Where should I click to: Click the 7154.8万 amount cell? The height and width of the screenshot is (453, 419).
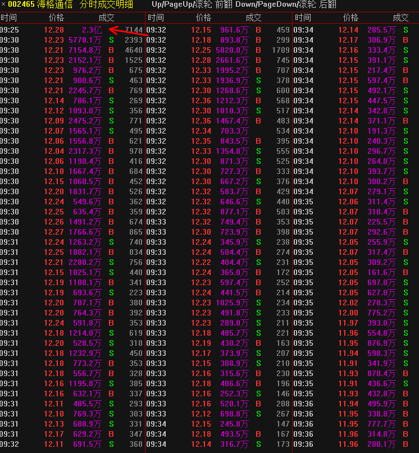click(x=85, y=51)
